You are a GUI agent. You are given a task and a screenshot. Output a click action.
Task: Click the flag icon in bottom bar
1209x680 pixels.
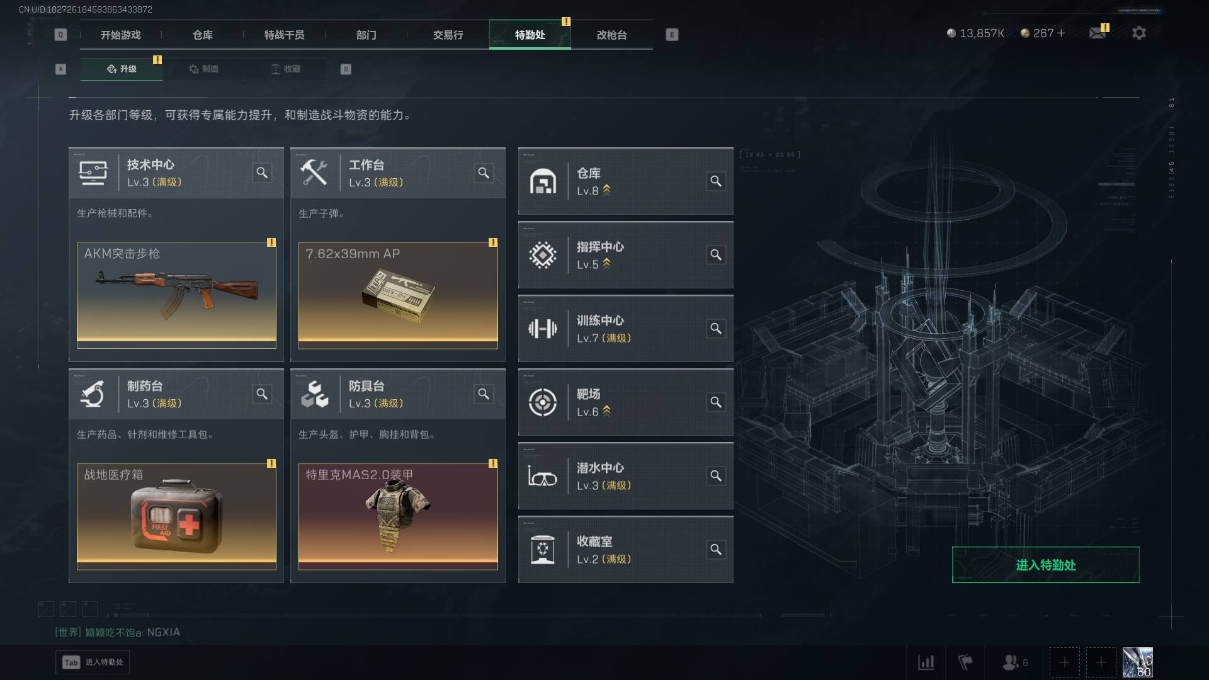click(965, 662)
